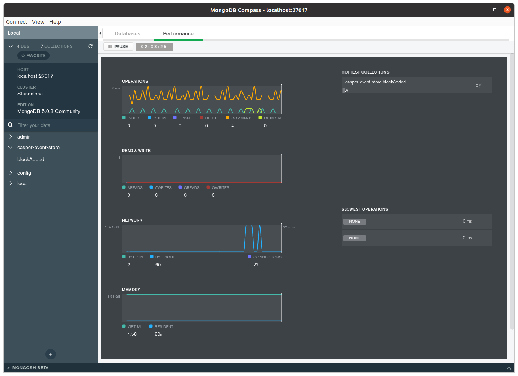Click the Operations chart area
Screen dimensions: 518x376
coord(202,100)
